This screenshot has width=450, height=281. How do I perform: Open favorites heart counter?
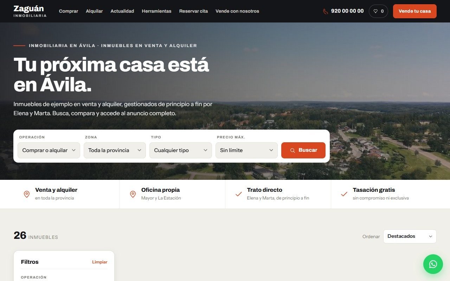click(x=378, y=11)
